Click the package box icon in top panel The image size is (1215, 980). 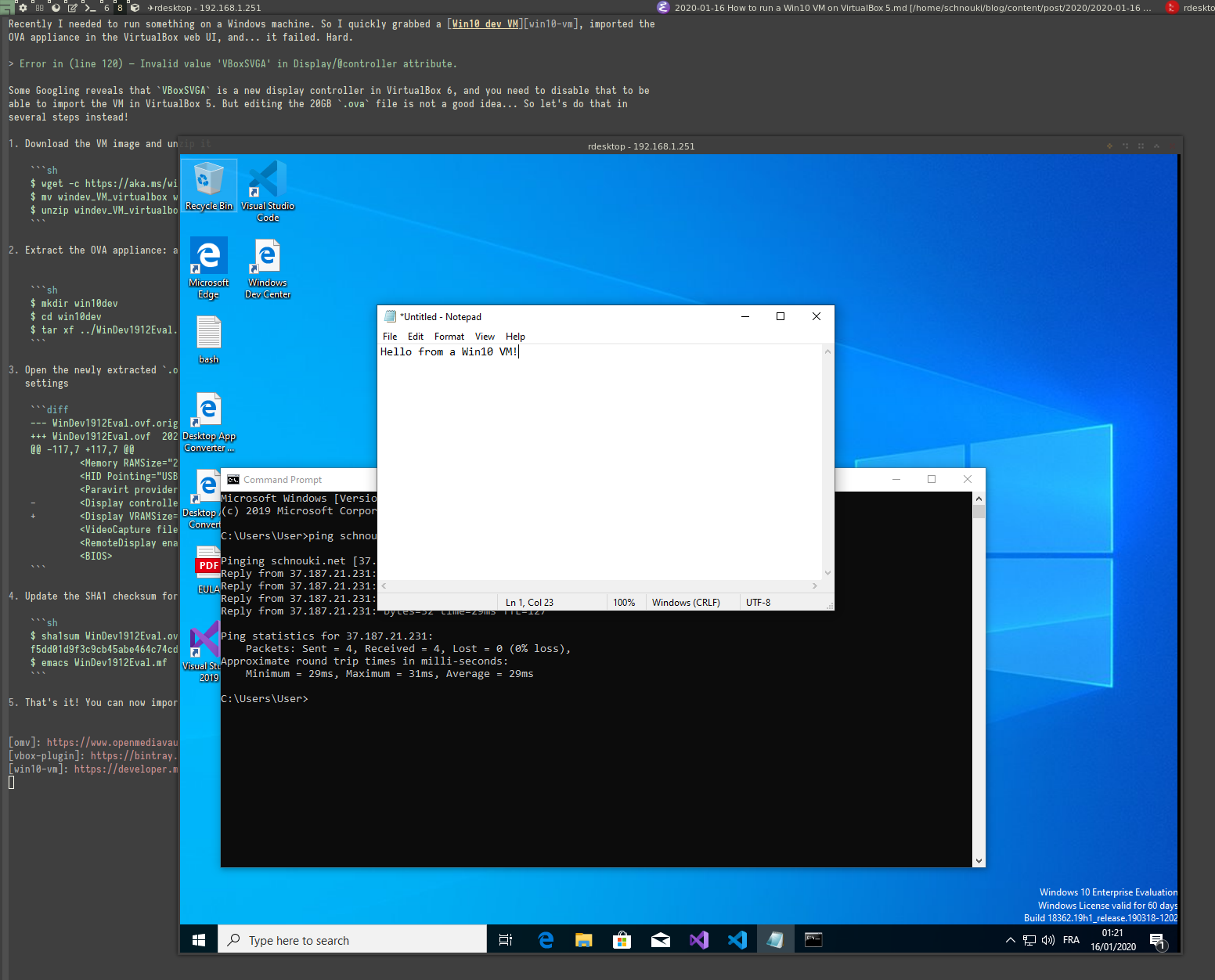tap(135, 8)
